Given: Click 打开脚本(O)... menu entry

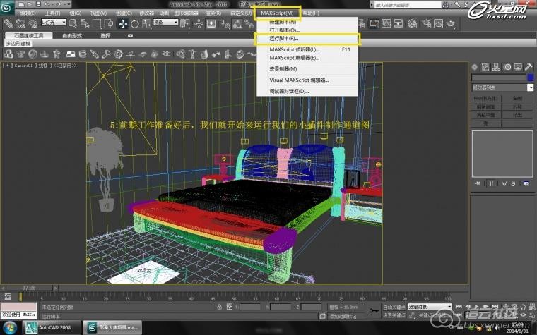Looking at the screenshot, I should (x=284, y=30).
